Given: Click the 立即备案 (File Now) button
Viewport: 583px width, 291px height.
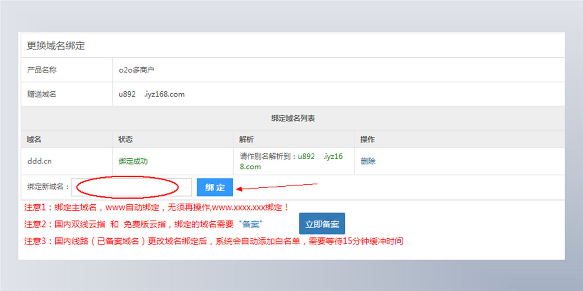Looking at the screenshot, I should click(x=322, y=224).
